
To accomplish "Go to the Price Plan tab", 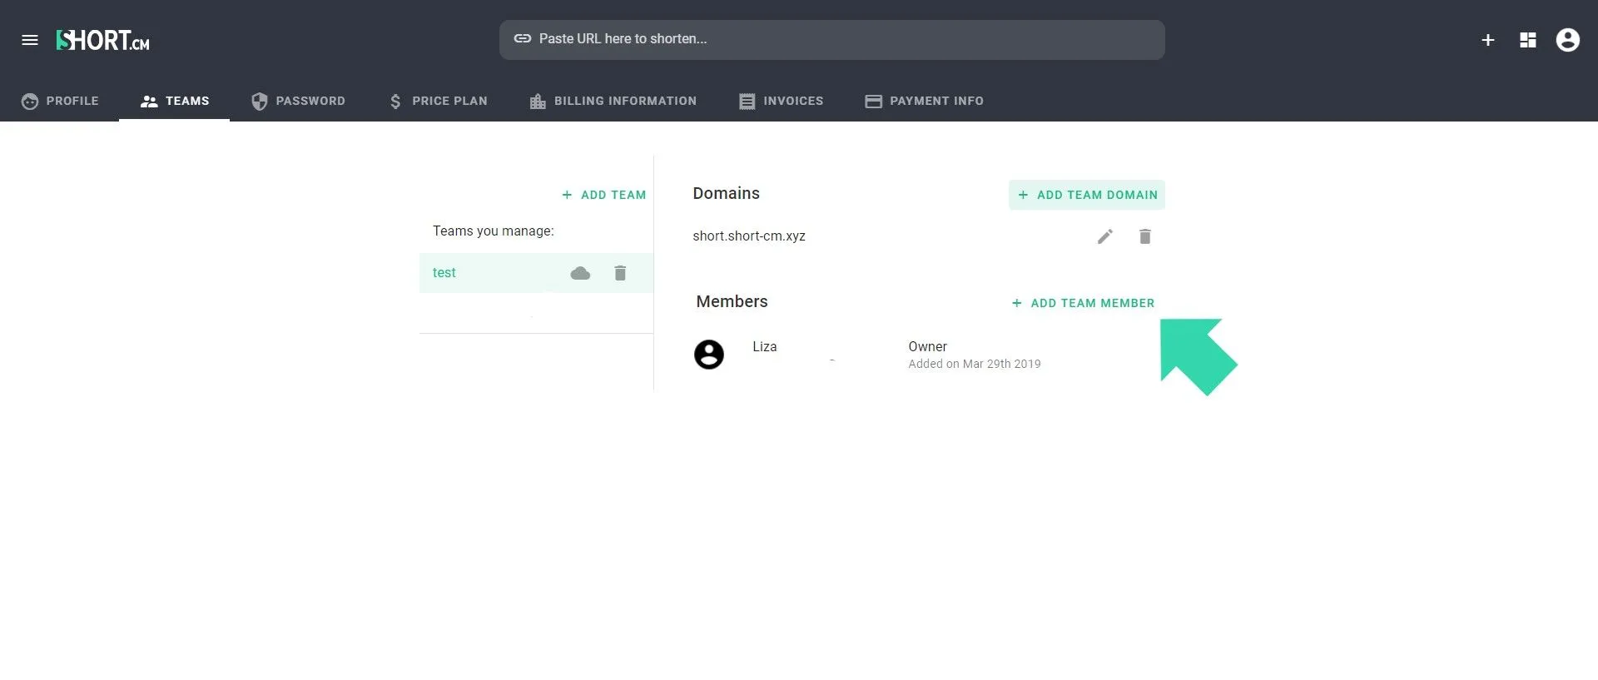I will 438,101.
